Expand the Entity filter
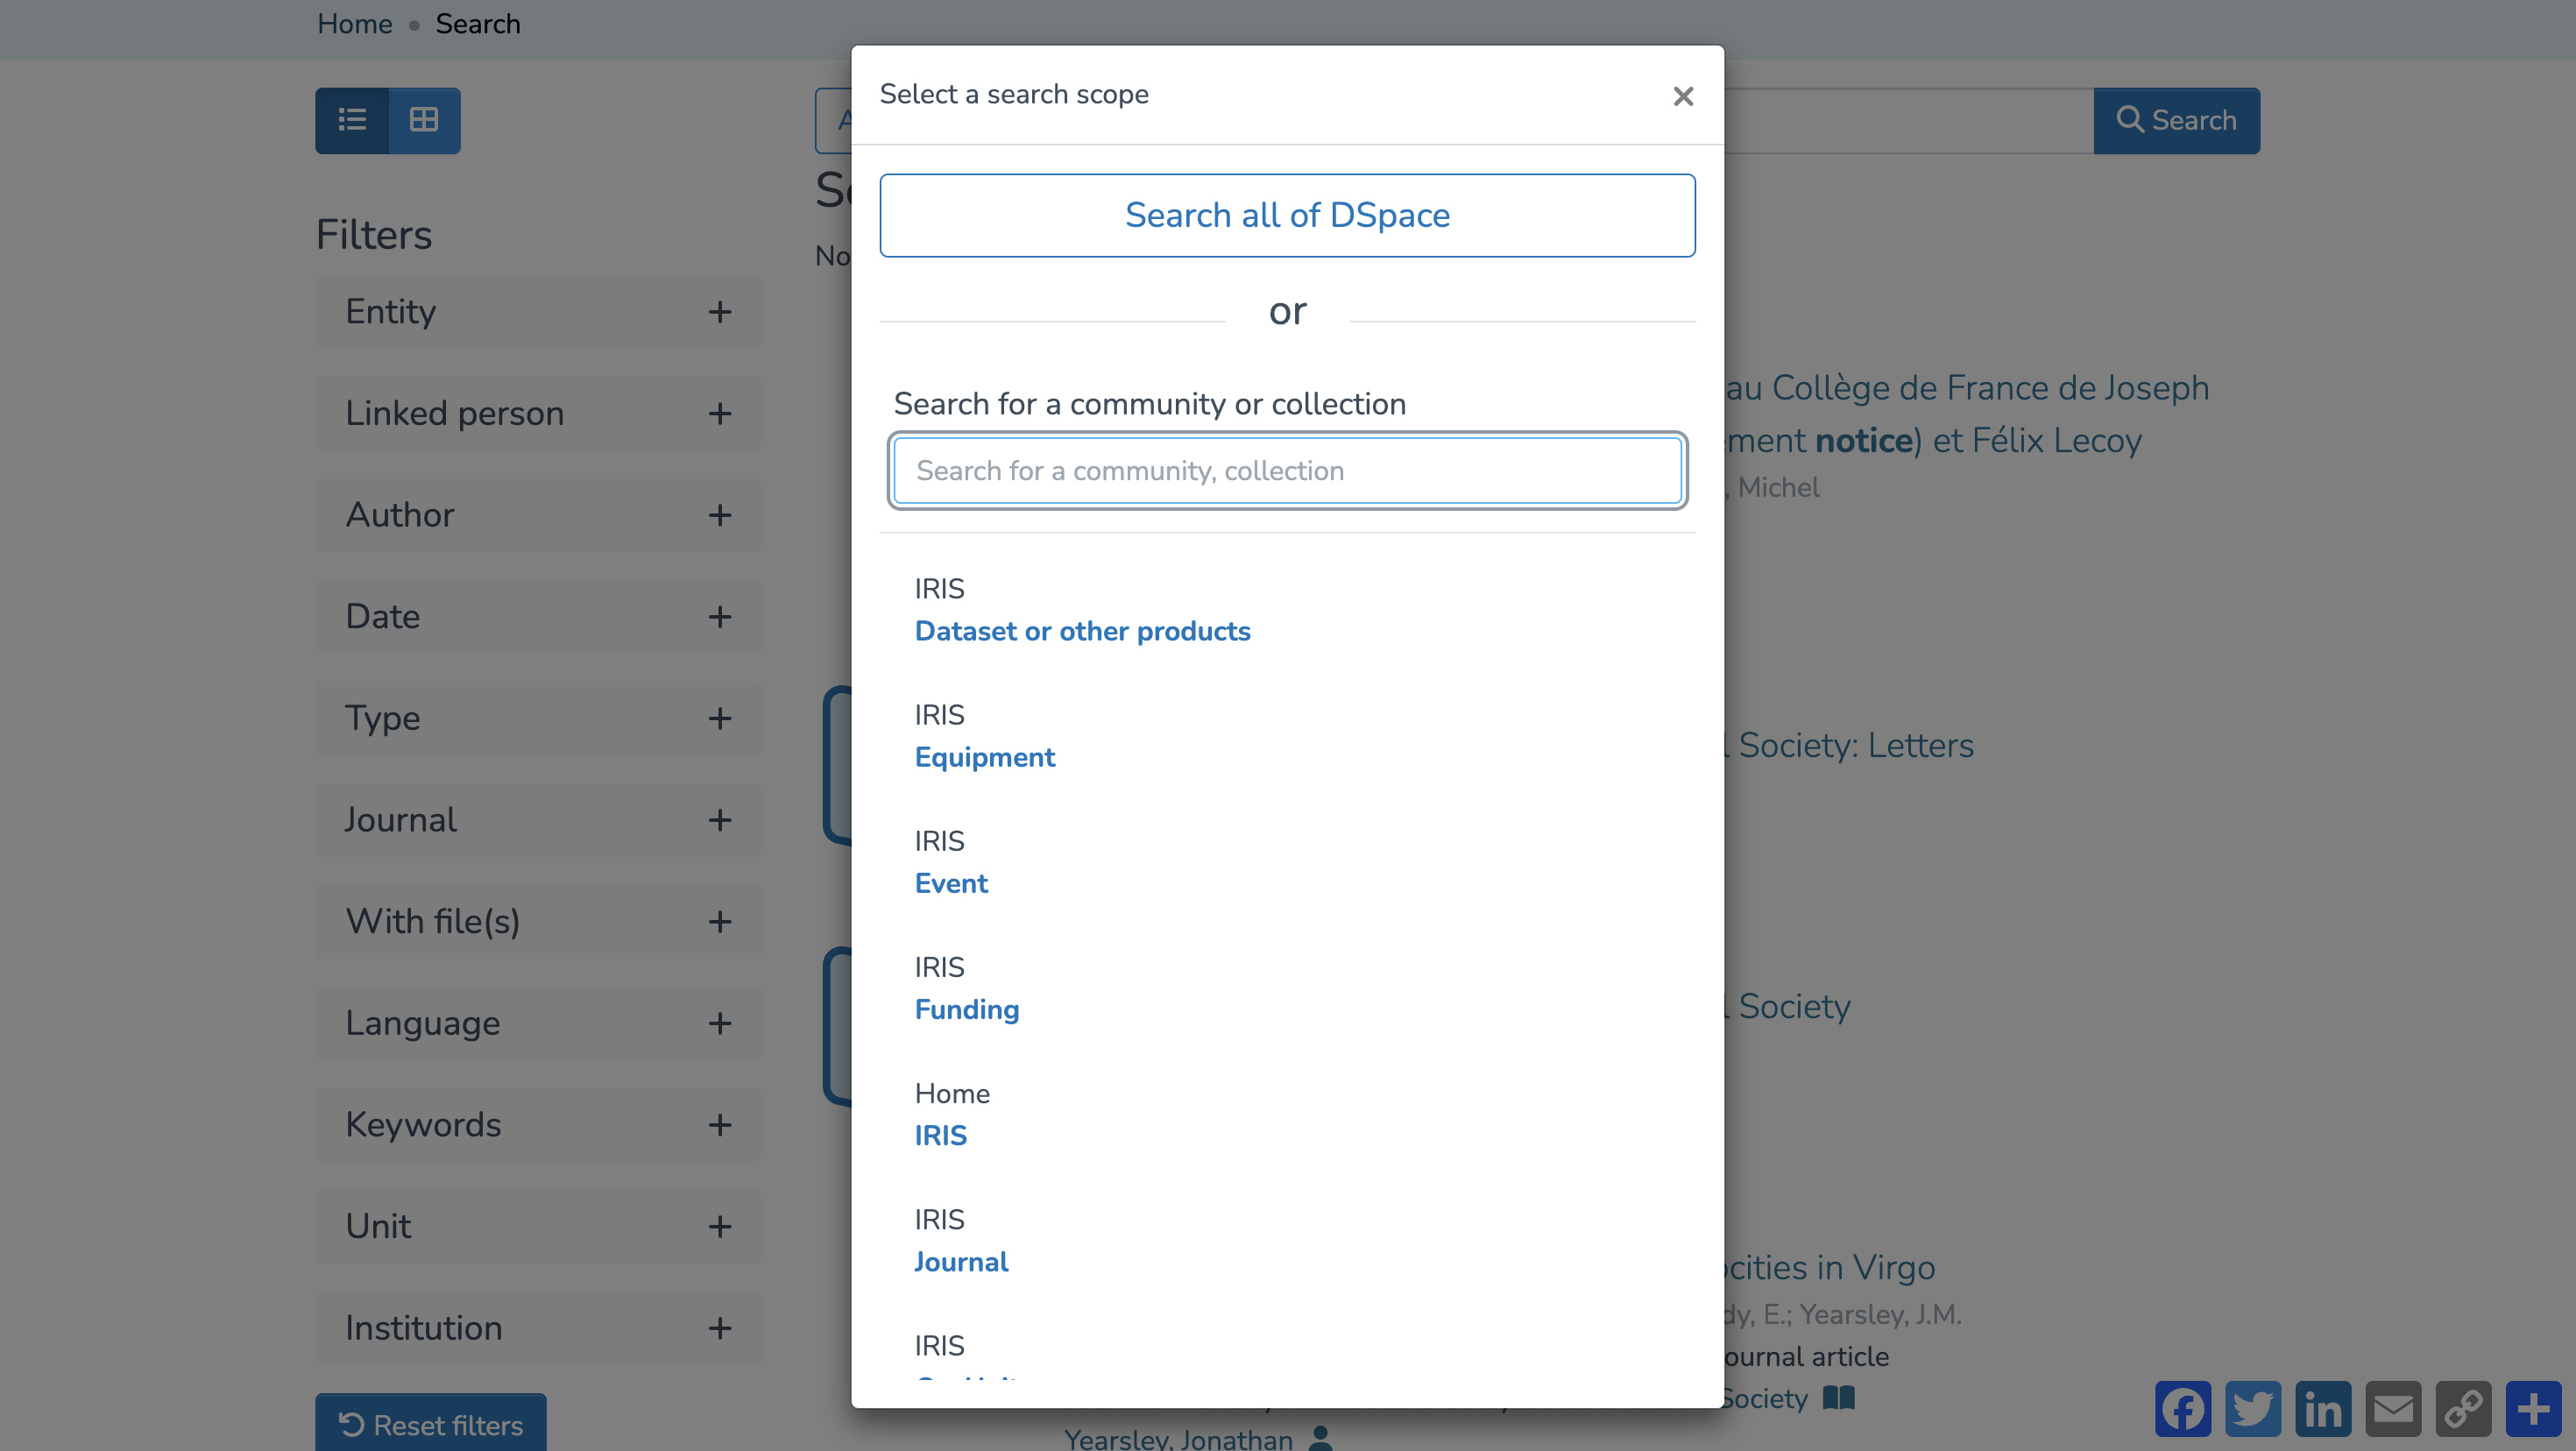2576x1451 pixels. (x=719, y=312)
